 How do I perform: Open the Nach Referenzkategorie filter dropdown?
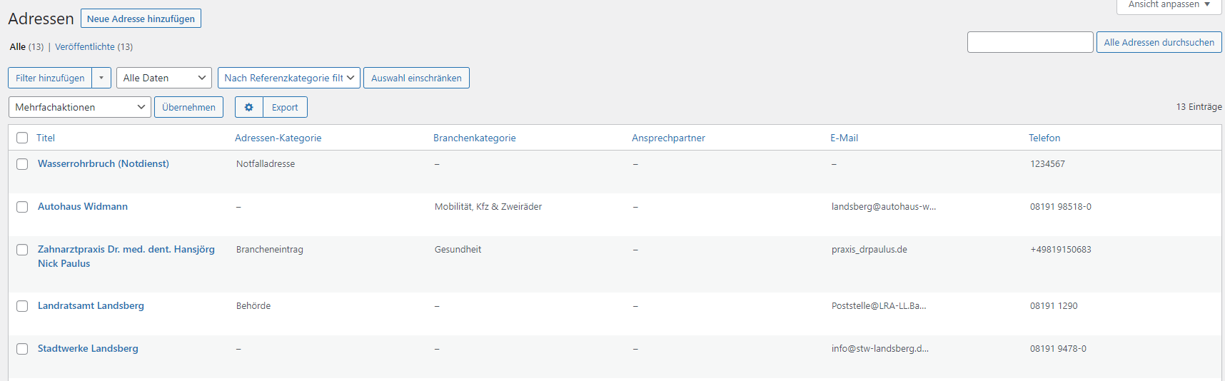click(288, 78)
